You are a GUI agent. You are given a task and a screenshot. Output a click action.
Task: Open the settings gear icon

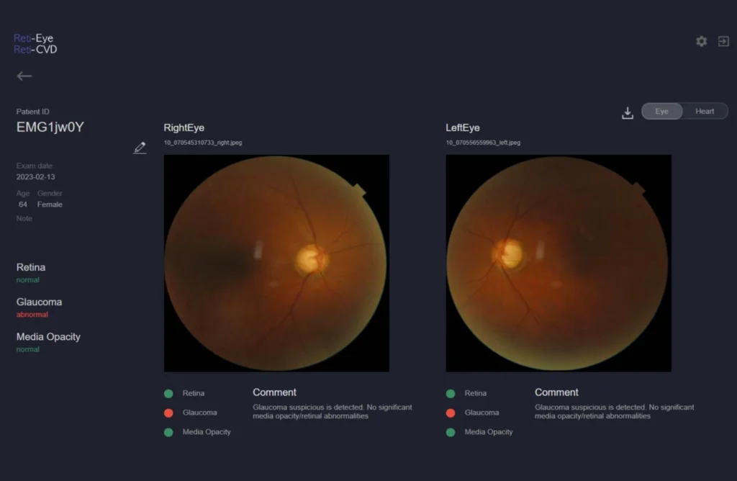(x=701, y=41)
